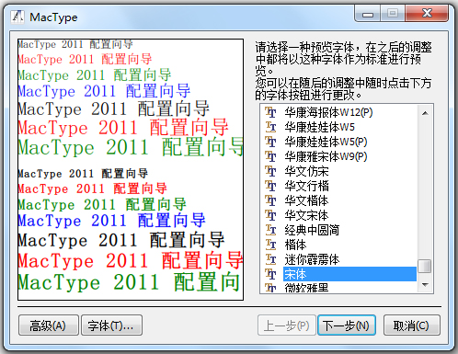This screenshot has height=354, width=458.
Task: Click the font icon beside 华康海报体W12(P)
Action: (270, 112)
